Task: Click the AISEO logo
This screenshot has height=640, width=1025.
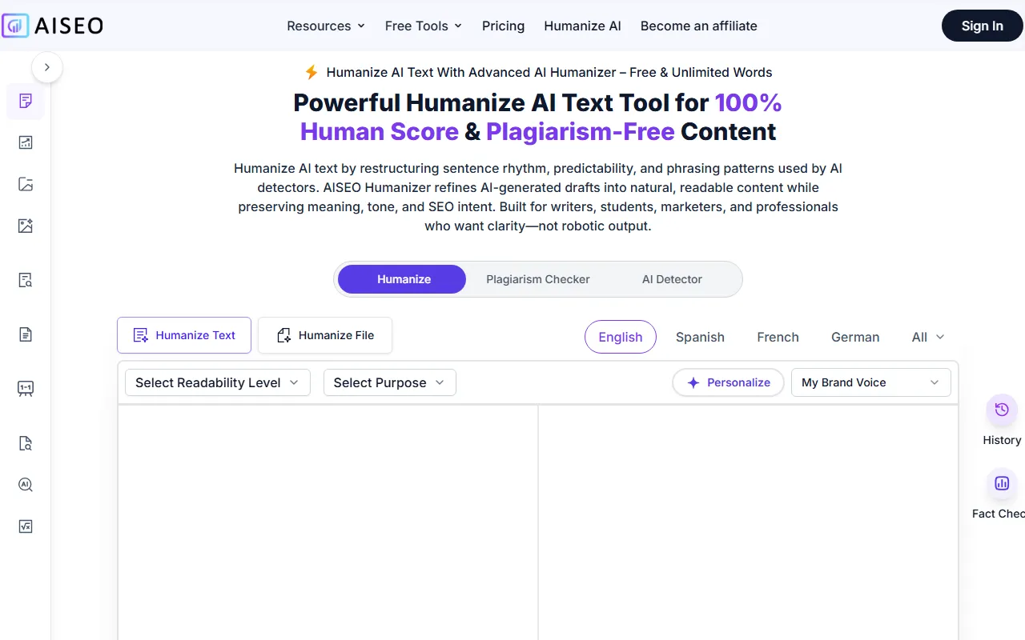Action: point(53,26)
